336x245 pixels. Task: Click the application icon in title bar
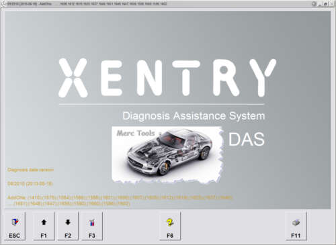[x=3, y=4]
